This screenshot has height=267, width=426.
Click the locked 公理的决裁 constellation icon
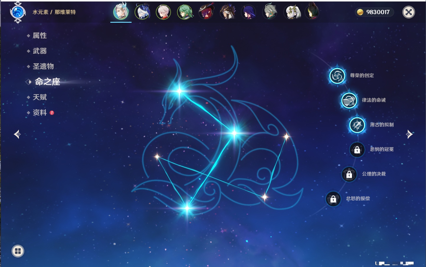tap(349, 174)
